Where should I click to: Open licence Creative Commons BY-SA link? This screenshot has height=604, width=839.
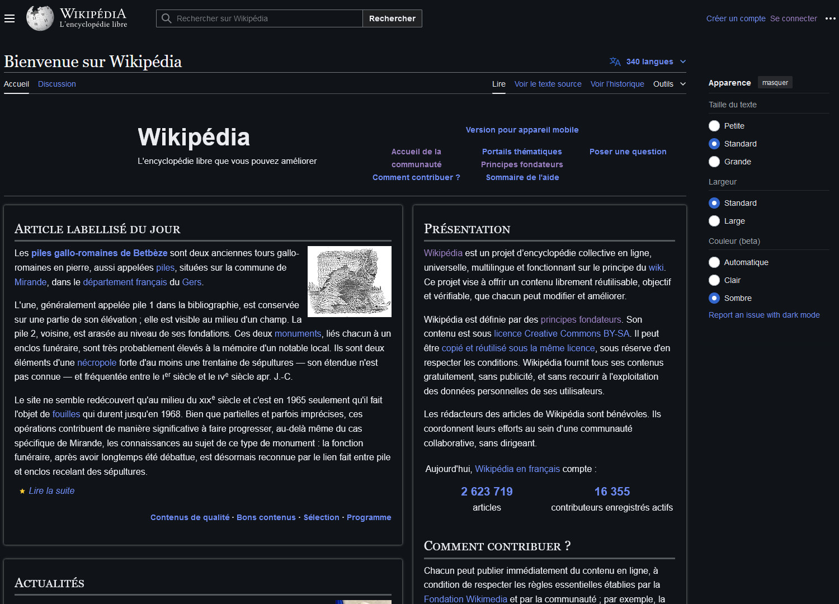562,334
